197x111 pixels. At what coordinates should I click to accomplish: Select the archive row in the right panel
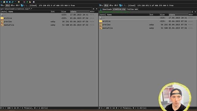pyautogui.click(x=148, y=21)
